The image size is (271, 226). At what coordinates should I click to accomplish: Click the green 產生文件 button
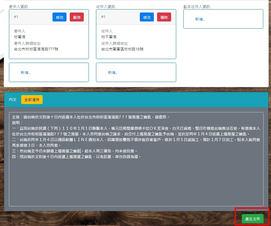tap(253, 219)
